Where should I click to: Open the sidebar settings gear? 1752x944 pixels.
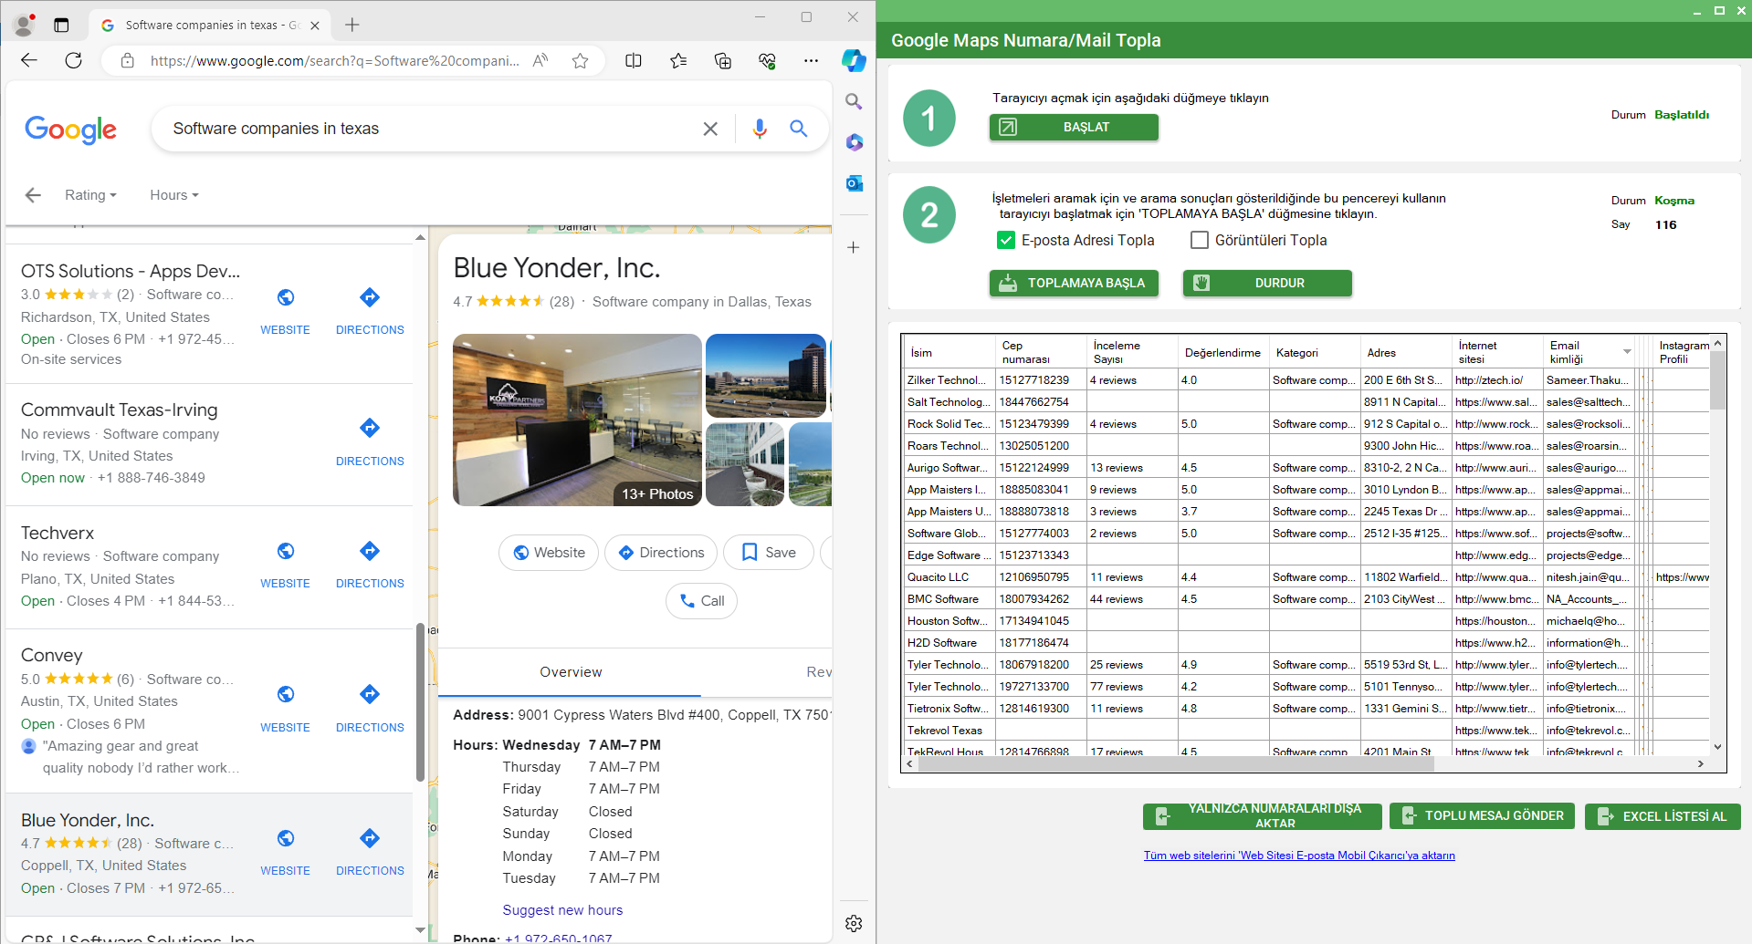854,923
